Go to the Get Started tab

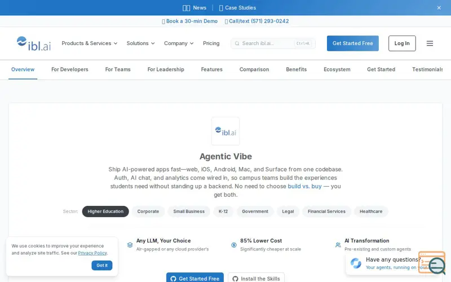(381, 69)
